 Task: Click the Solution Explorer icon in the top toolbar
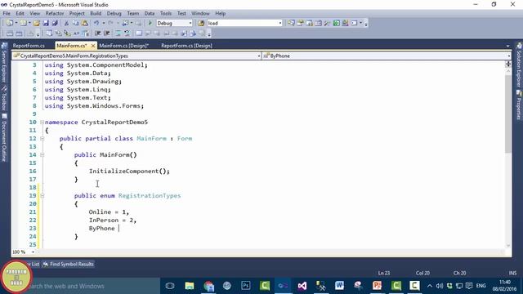coord(291,23)
